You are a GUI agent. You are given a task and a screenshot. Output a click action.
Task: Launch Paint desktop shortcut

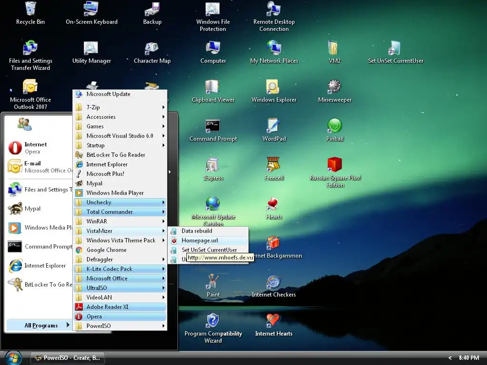(213, 286)
